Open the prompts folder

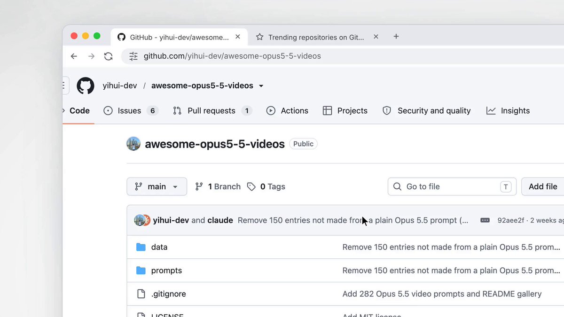click(166, 271)
